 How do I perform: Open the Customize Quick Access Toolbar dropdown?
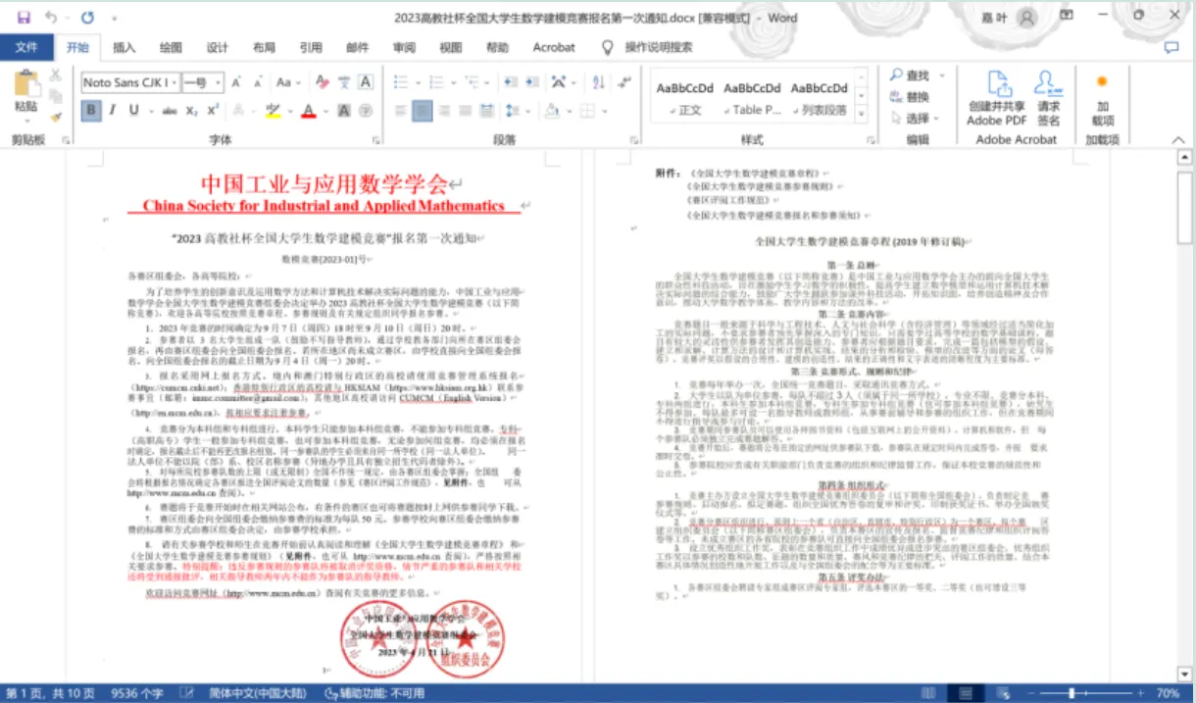pyautogui.click(x=115, y=18)
